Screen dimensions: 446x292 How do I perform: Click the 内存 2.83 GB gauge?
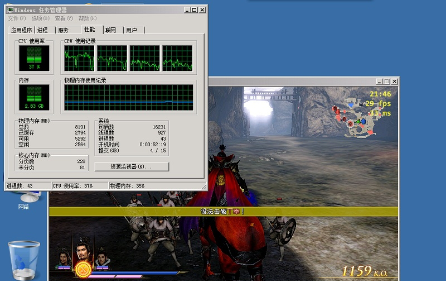[34, 98]
